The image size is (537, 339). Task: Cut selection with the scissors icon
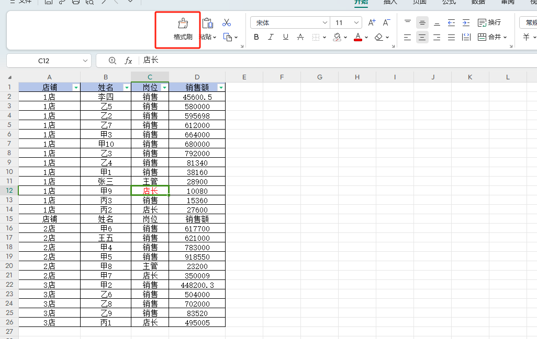pyautogui.click(x=227, y=23)
